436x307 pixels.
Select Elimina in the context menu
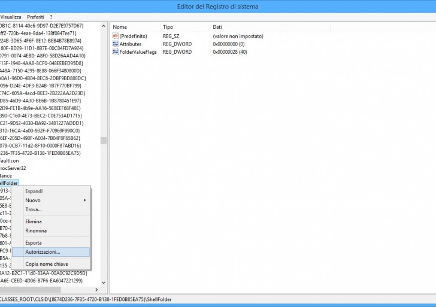click(34, 221)
